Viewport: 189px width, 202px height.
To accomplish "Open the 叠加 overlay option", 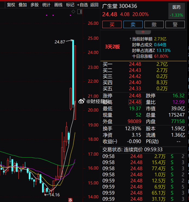I will click(23, 5).
